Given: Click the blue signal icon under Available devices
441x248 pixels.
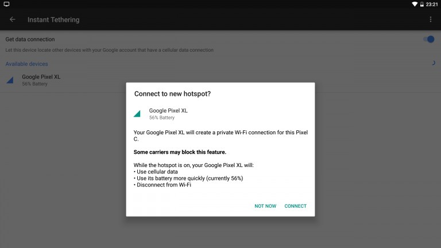Looking at the screenshot, I should 10,80.
